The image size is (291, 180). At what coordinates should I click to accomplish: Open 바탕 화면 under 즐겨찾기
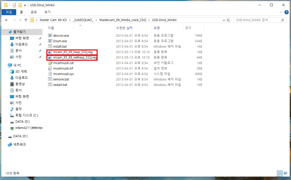click(22, 38)
